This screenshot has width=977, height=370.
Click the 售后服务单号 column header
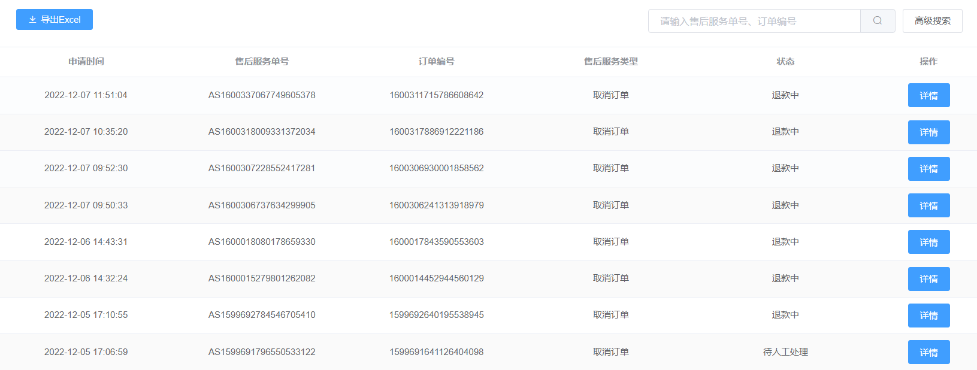click(x=262, y=62)
